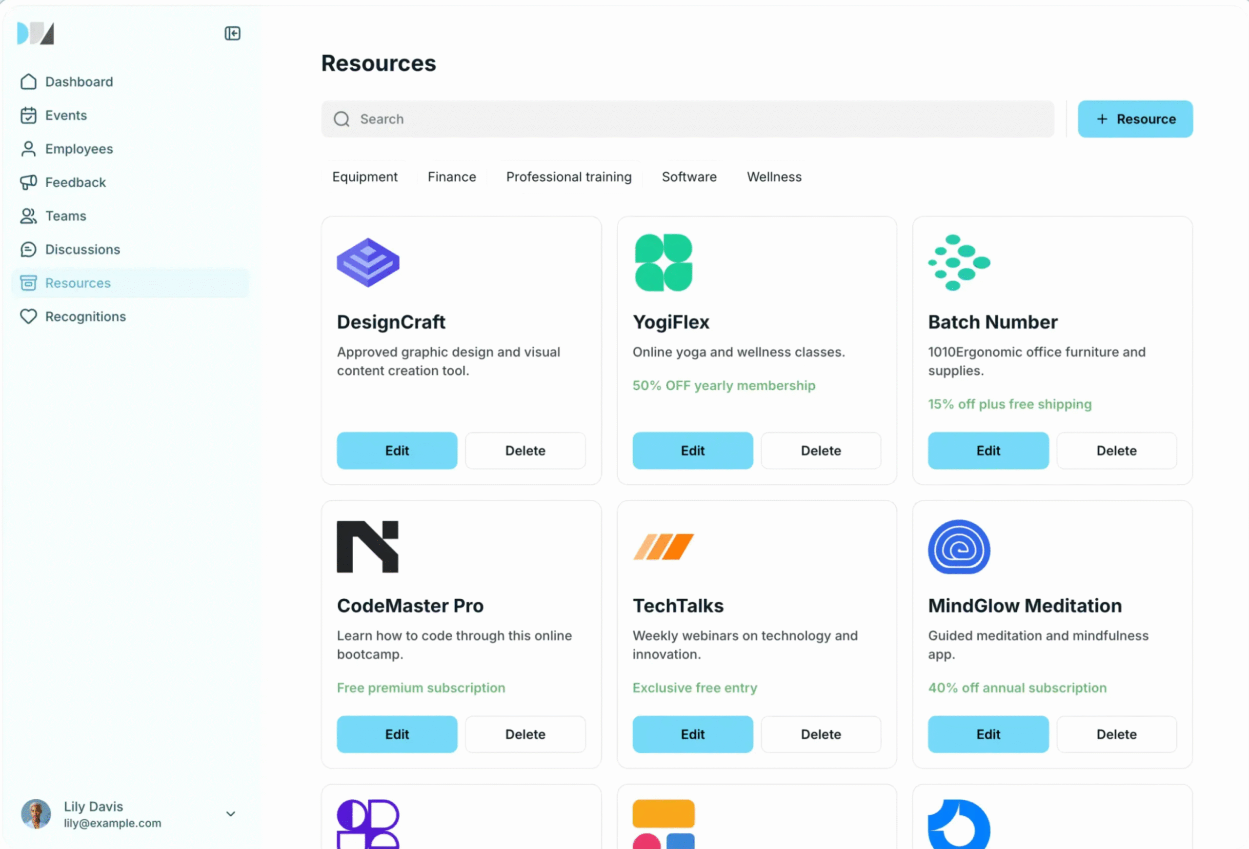Open Resources in the sidebar
This screenshot has width=1249, height=849.
(78, 283)
